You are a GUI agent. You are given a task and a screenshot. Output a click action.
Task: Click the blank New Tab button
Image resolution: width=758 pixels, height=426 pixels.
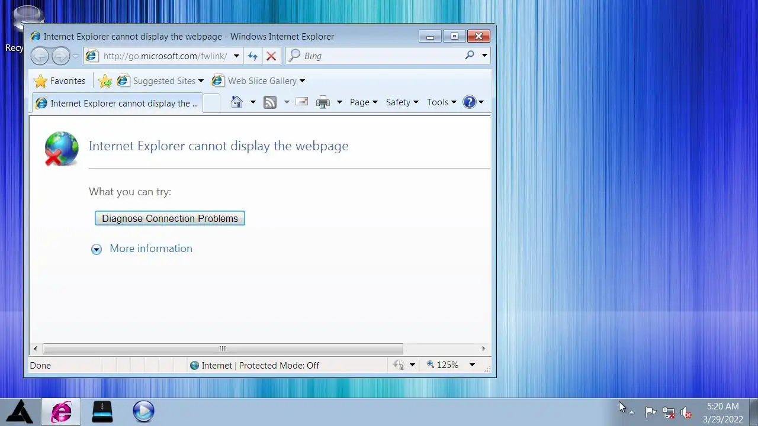point(211,103)
